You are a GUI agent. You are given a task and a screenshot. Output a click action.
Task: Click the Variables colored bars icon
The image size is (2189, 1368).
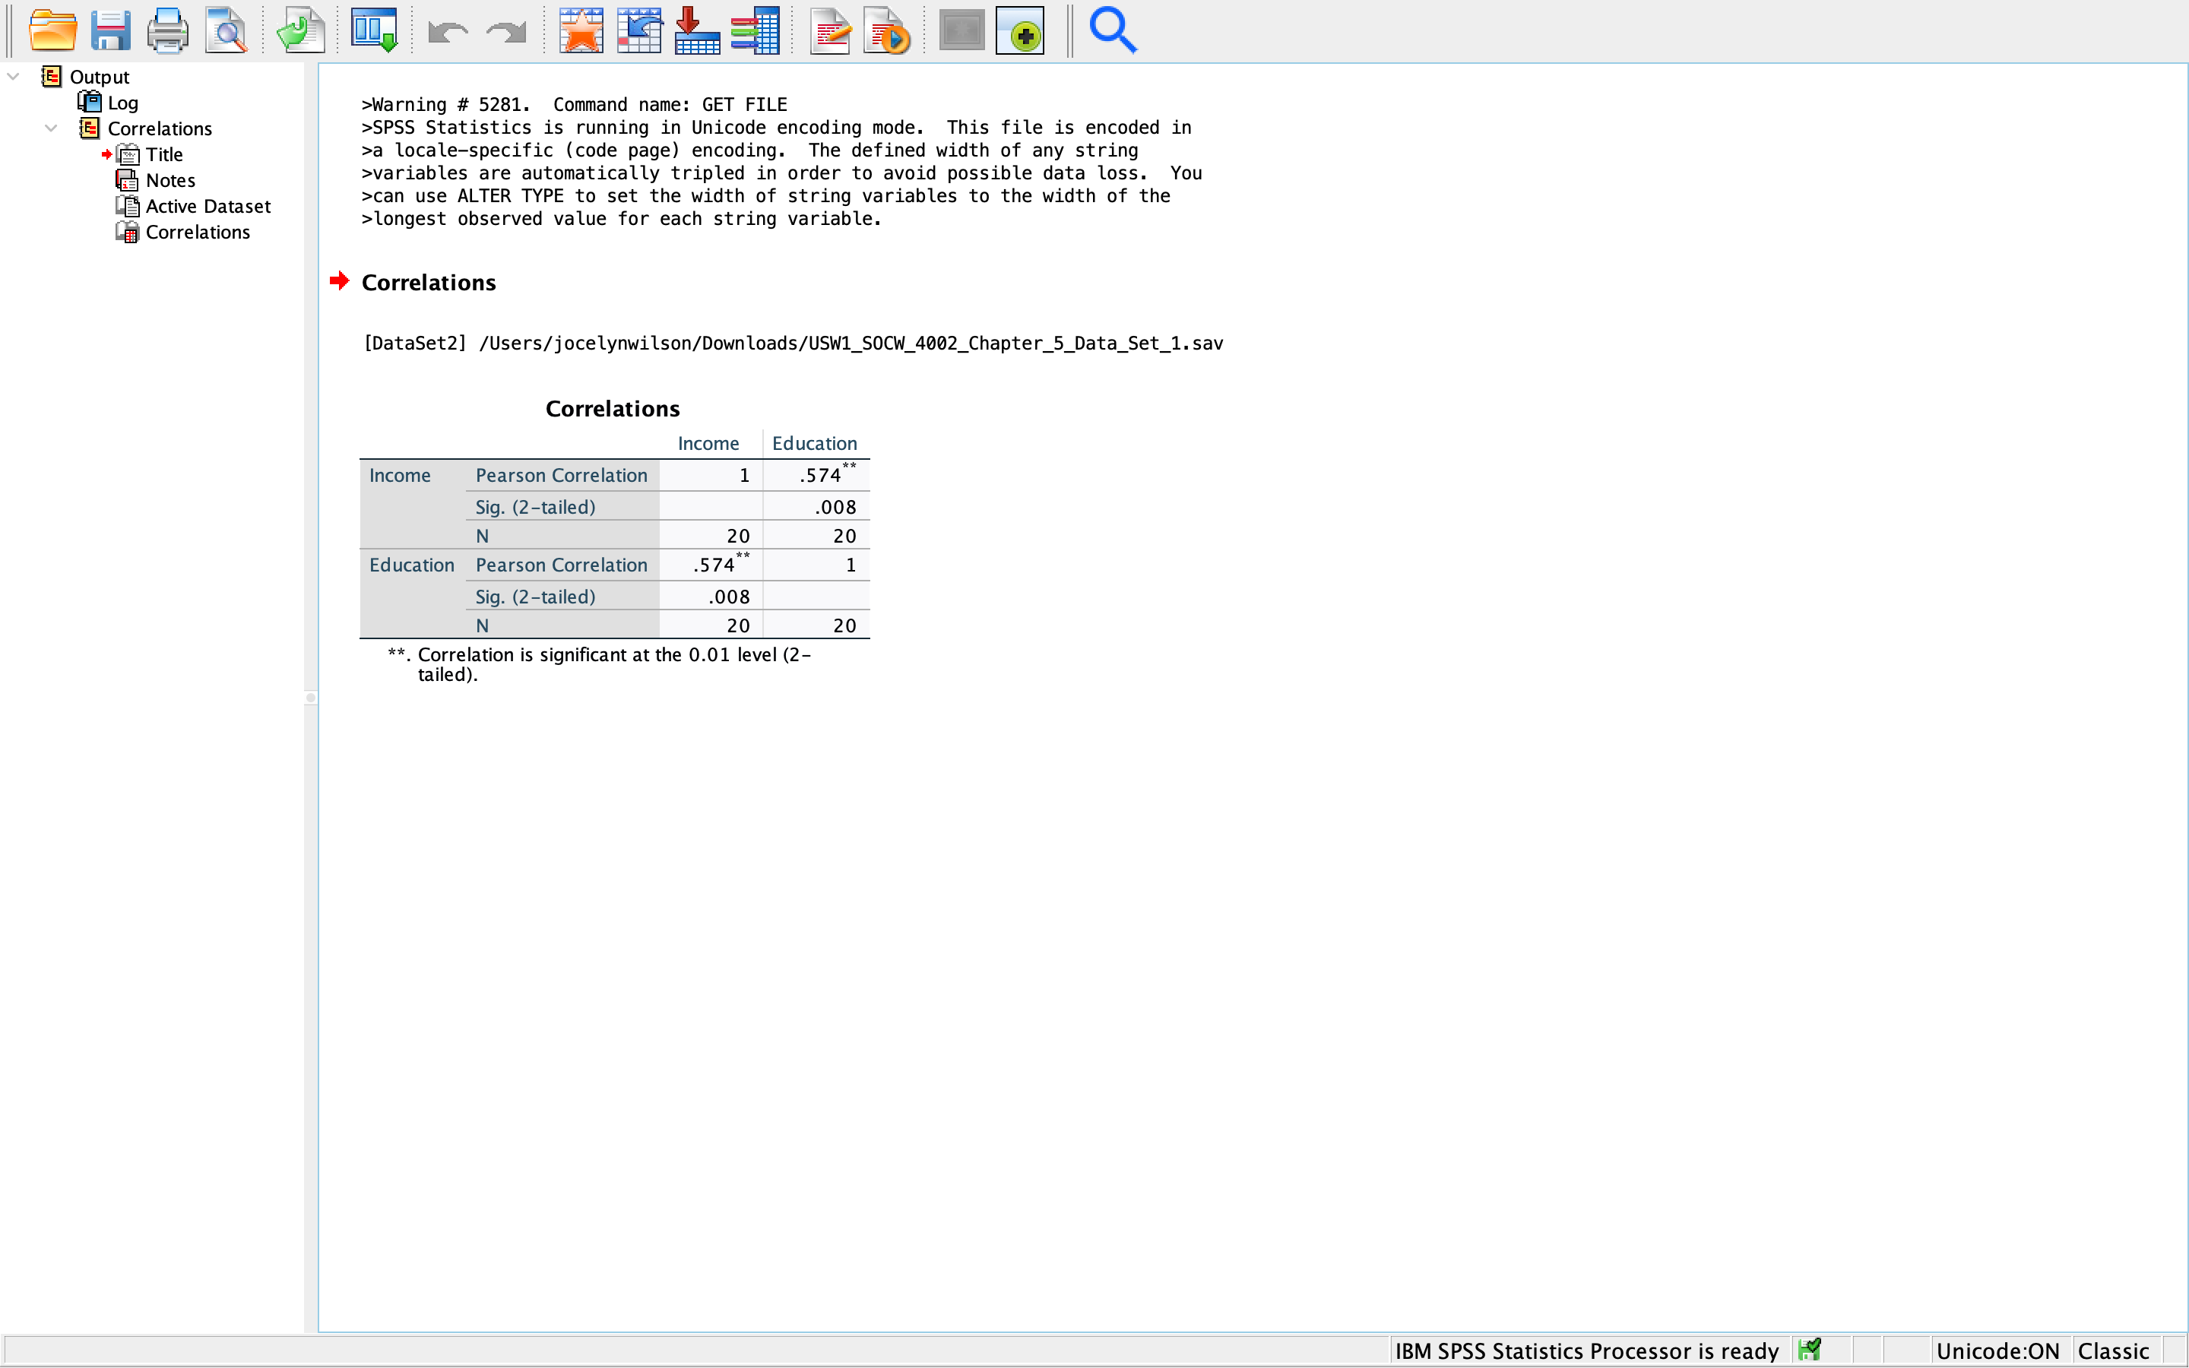point(755,30)
